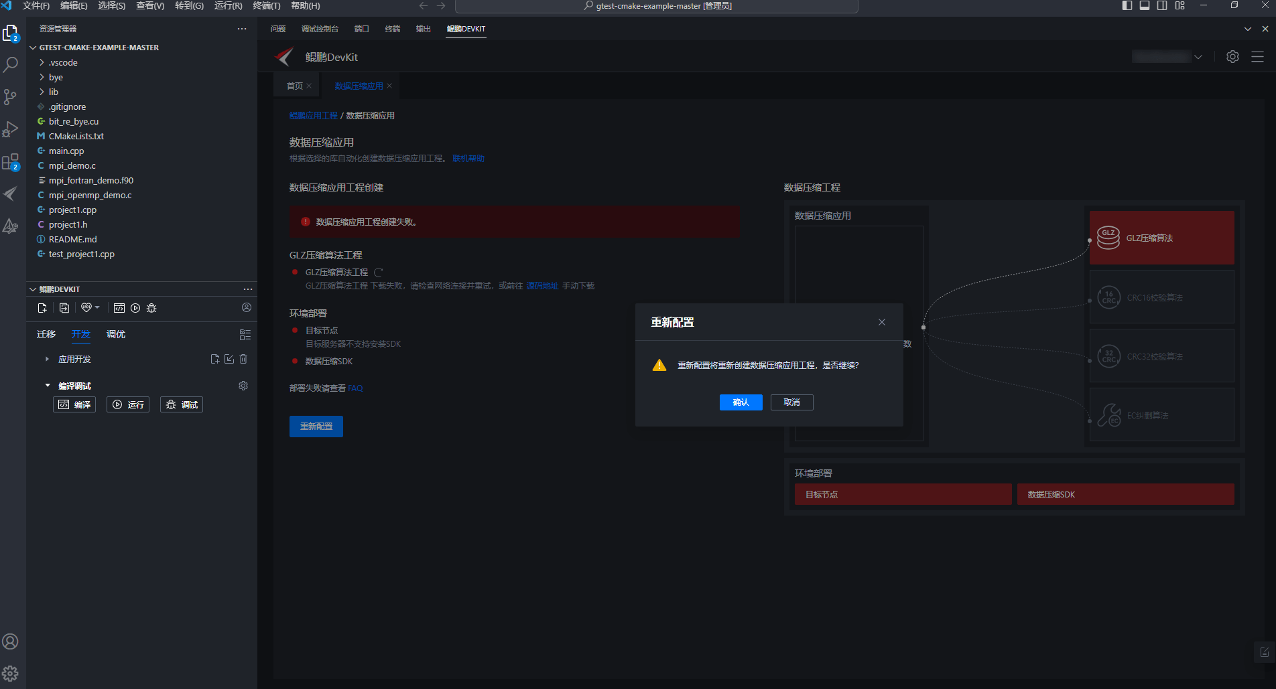
Task: Open Extensions view in activity bar
Action: click(11, 162)
